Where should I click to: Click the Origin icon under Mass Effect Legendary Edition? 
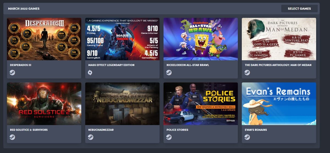[90, 73]
